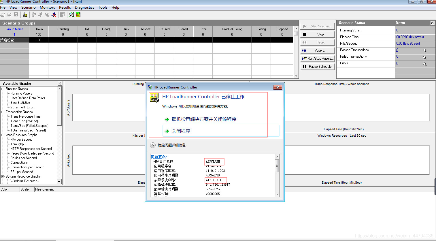Click magnifier icon beside Failed Transactions
This screenshot has height=241, width=436.
(424, 57)
